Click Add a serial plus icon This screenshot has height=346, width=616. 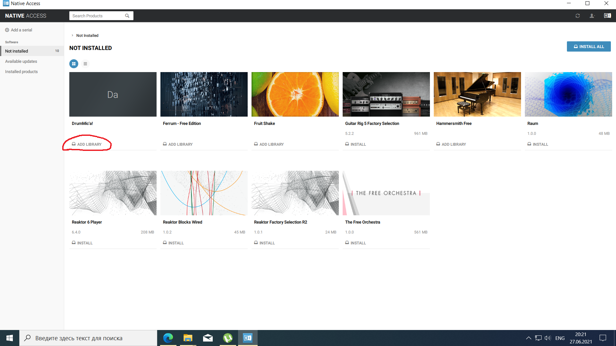(x=7, y=30)
